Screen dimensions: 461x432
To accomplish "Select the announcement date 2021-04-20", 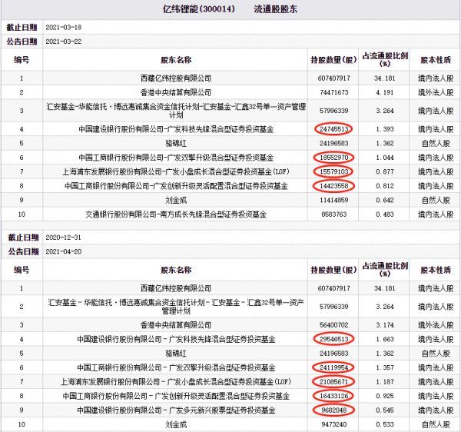I will pyautogui.click(x=64, y=251).
